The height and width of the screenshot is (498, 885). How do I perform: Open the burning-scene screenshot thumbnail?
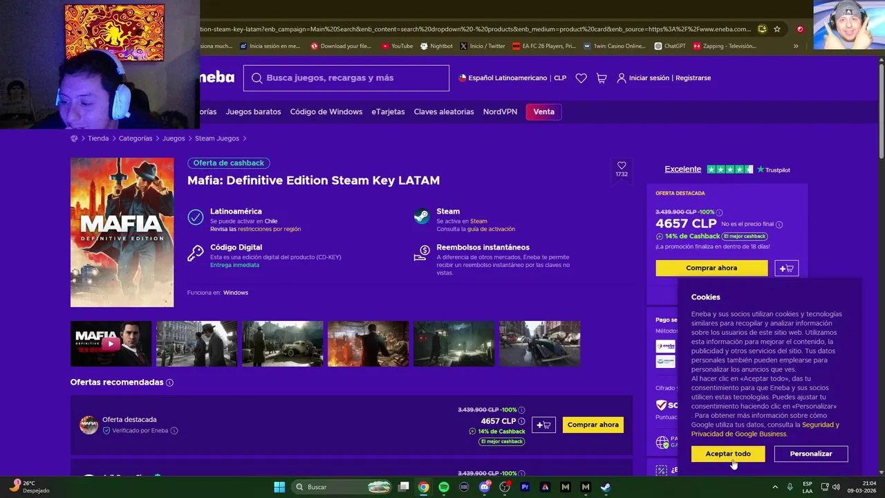click(x=368, y=344)
